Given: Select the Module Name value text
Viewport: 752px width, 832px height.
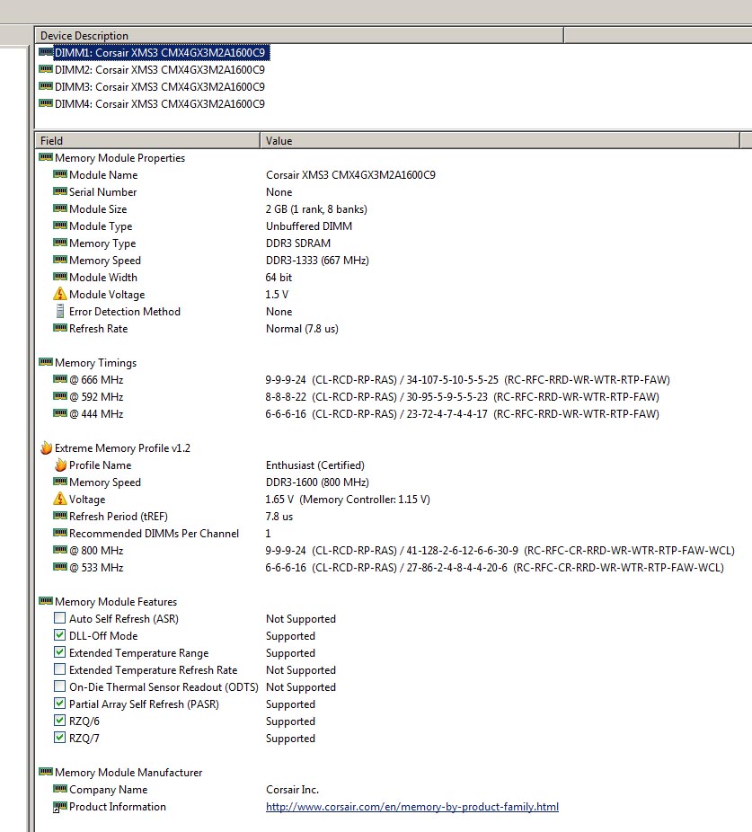Looking at the screenshot, I should pyautogui.click(x=350, y=175).
